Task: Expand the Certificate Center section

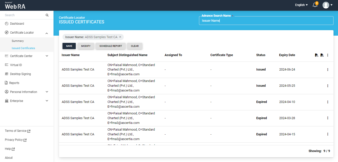Action: pos(47,56)
